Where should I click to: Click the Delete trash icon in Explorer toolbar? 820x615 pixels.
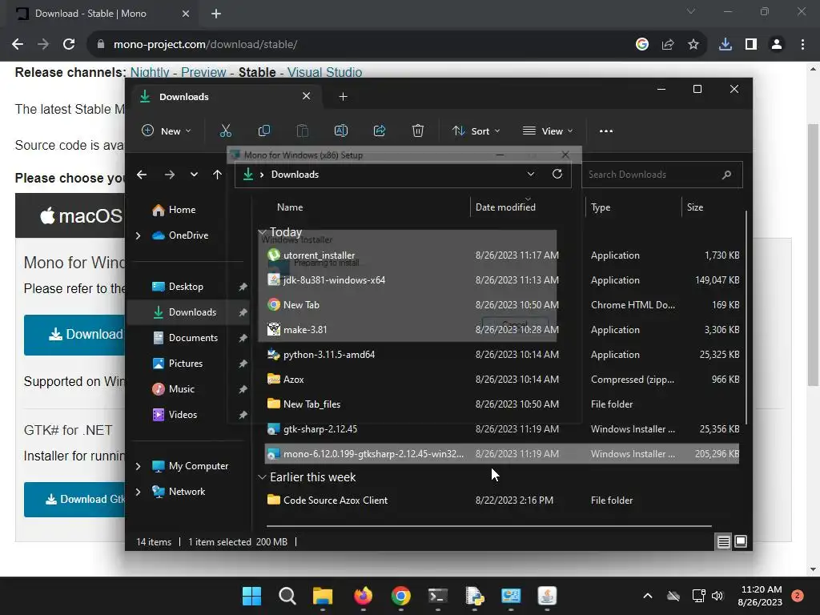418,131
